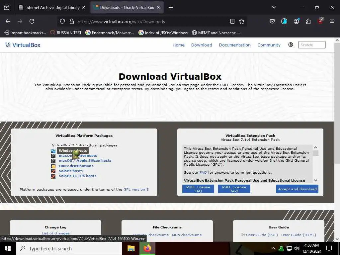Click Linux distributions link
This screenshot has width=340, height=255.
(x=76, y=166)
